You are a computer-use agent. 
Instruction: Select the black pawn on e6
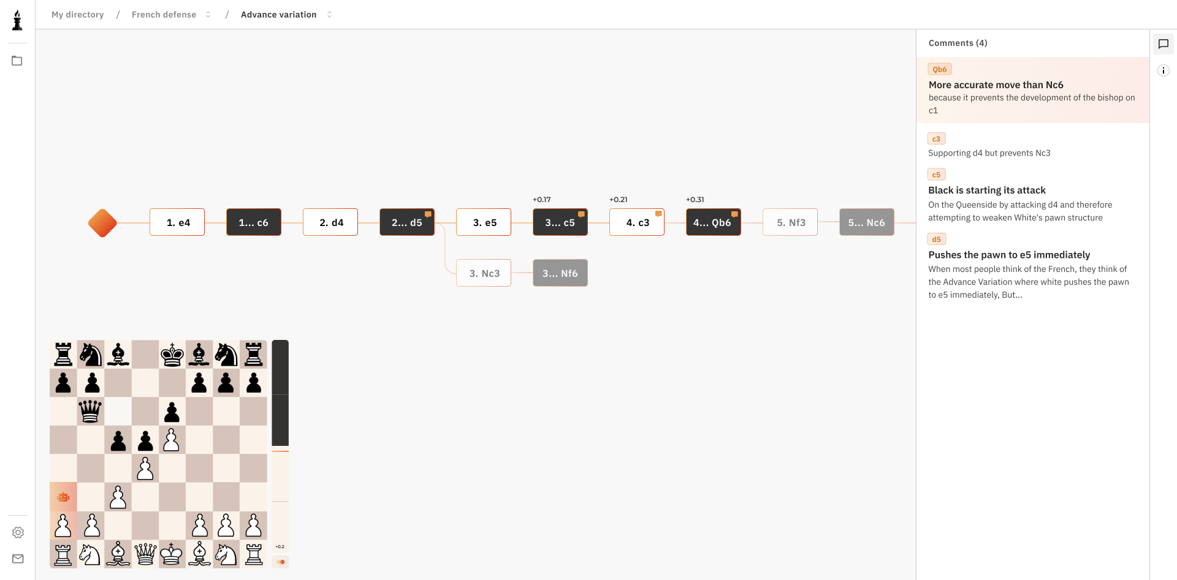coord(172,411)
